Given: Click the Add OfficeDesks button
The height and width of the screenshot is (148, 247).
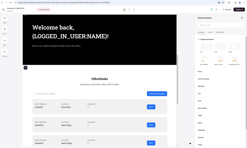Looking at the screenshot, I should click(157, 94).
